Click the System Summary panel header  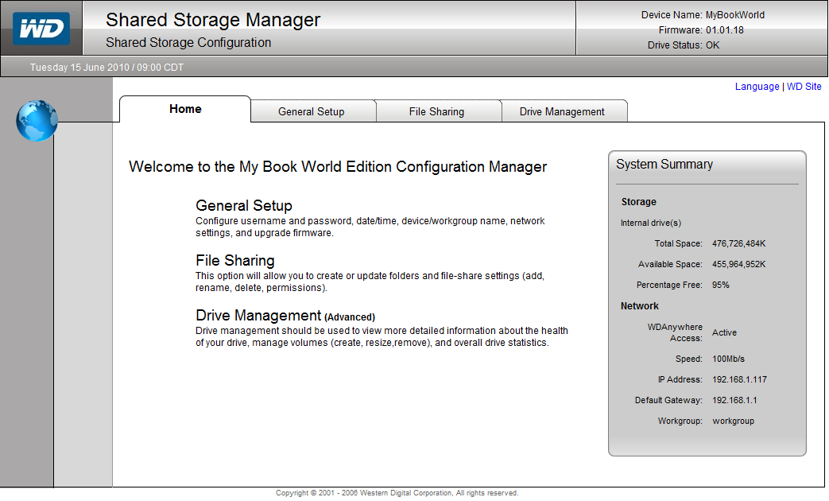click(x=664, y=164)
